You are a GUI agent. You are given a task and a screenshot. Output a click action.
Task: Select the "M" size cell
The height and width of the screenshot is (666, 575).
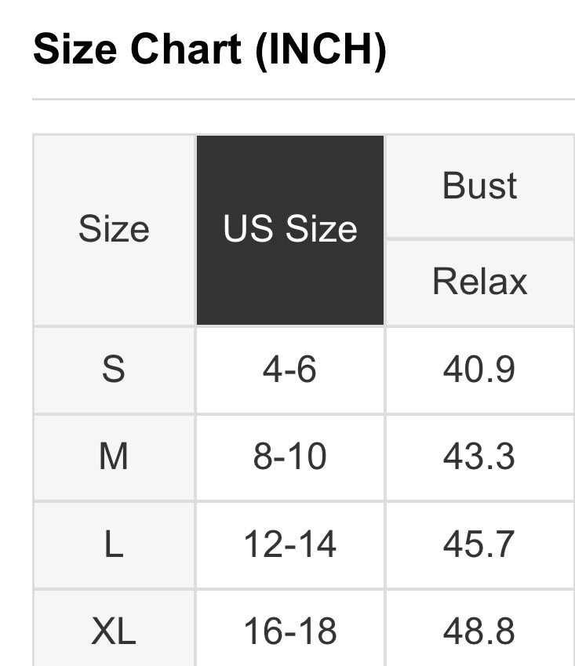[114, 457]
